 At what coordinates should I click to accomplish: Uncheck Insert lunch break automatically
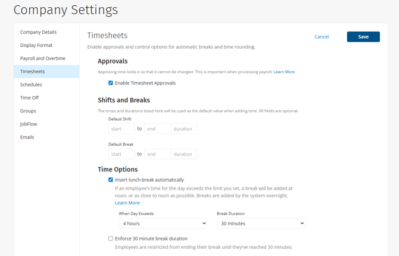point(111,180)
